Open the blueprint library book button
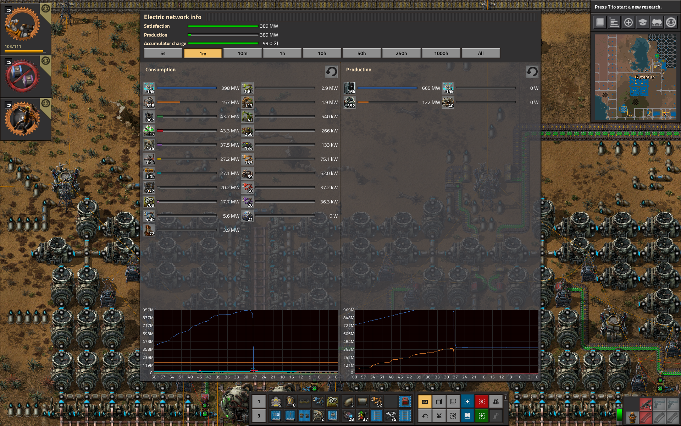This screenshot has width=681, height=426. [x=600, y=23]
